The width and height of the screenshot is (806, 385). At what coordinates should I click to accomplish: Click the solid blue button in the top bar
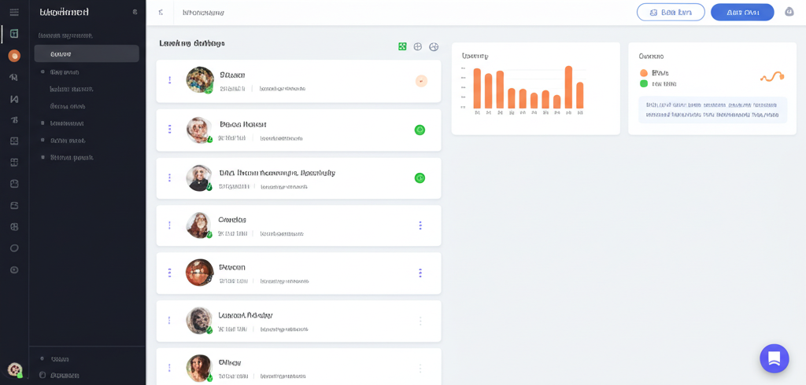742,13
